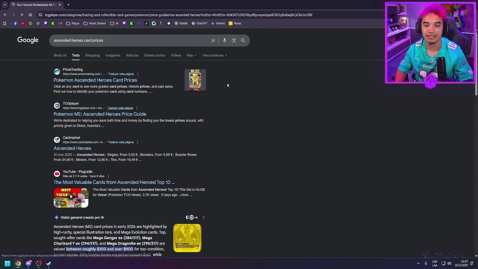Open Pokemon ME: Ascended Heroes Price Guide

click(100, 114)
